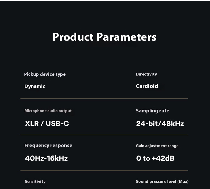Click the "0 to +42dB" gain value

tap(155, 158)
